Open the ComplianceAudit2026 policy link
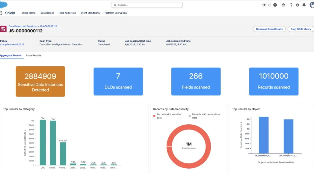This screenshot has height=174, width=314. point(12,45)
